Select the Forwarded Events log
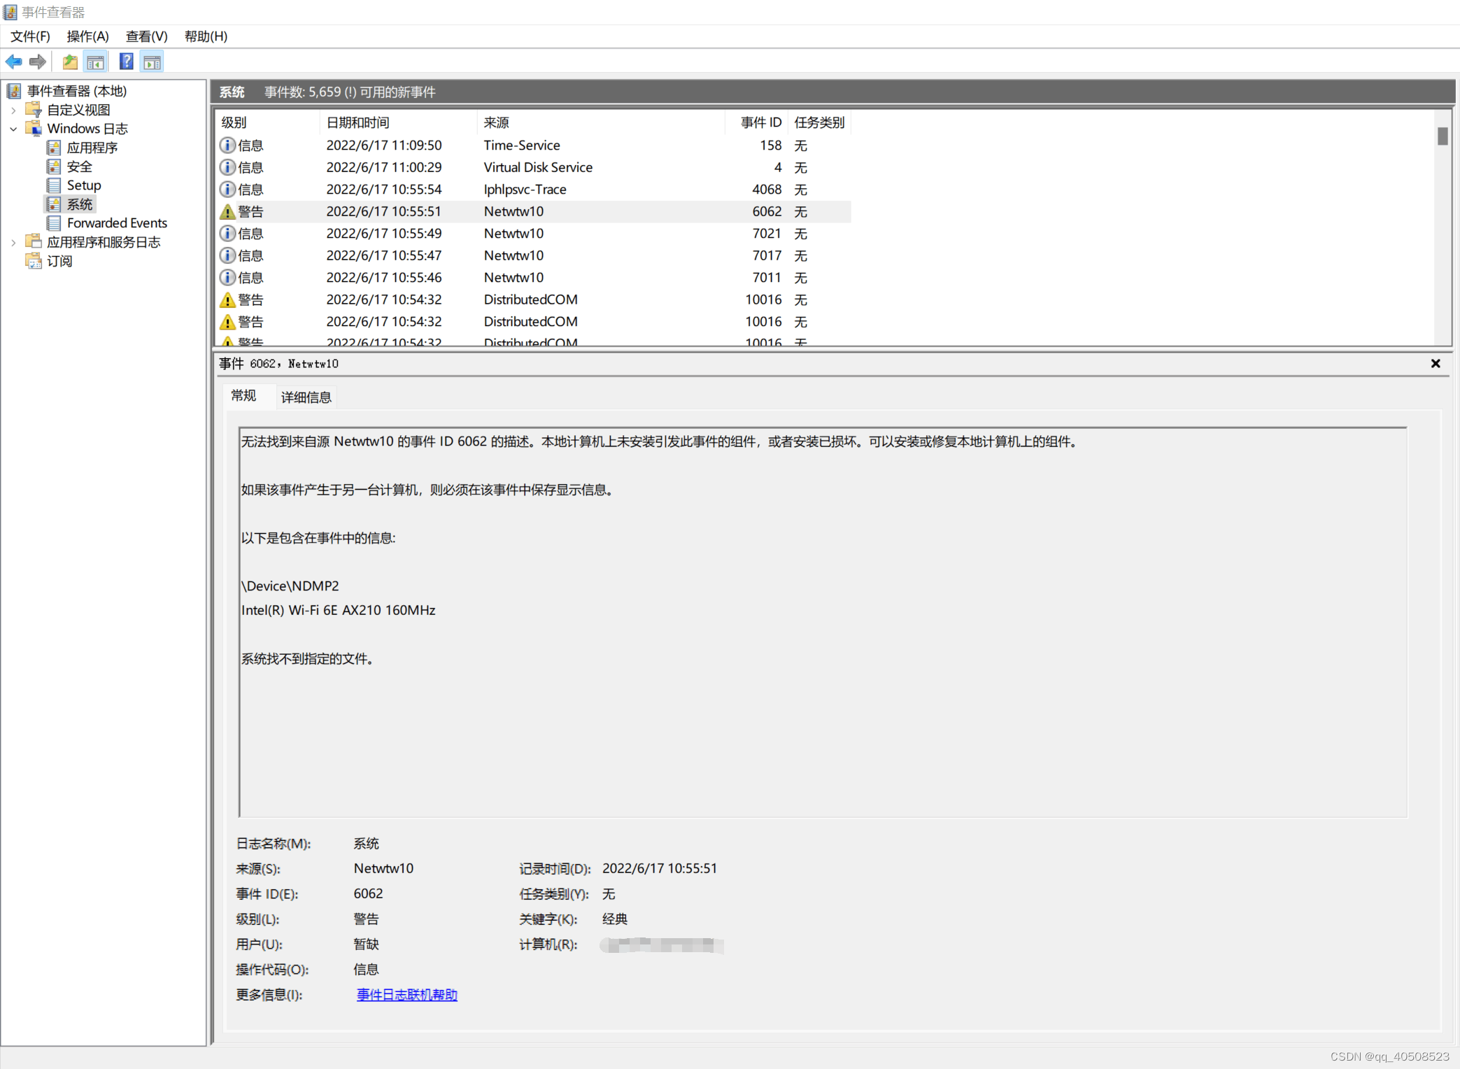This screenshot has width=1460, height=1069. pos(116,223)
